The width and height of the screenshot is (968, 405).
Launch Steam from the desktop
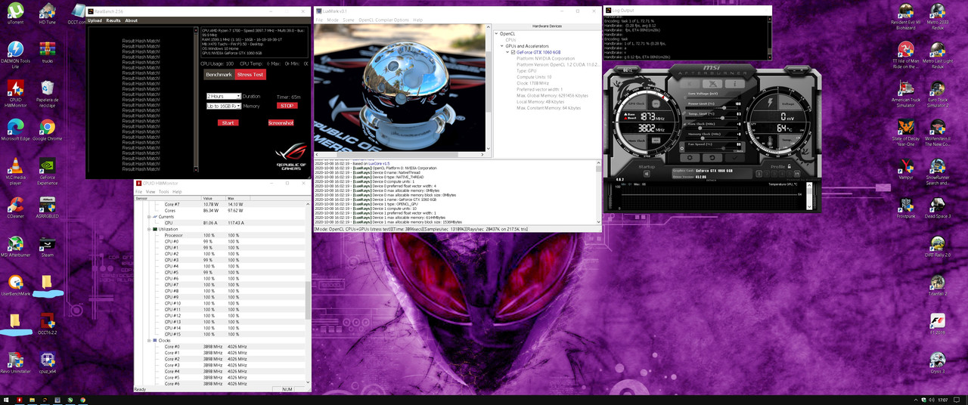click(47, 247)
